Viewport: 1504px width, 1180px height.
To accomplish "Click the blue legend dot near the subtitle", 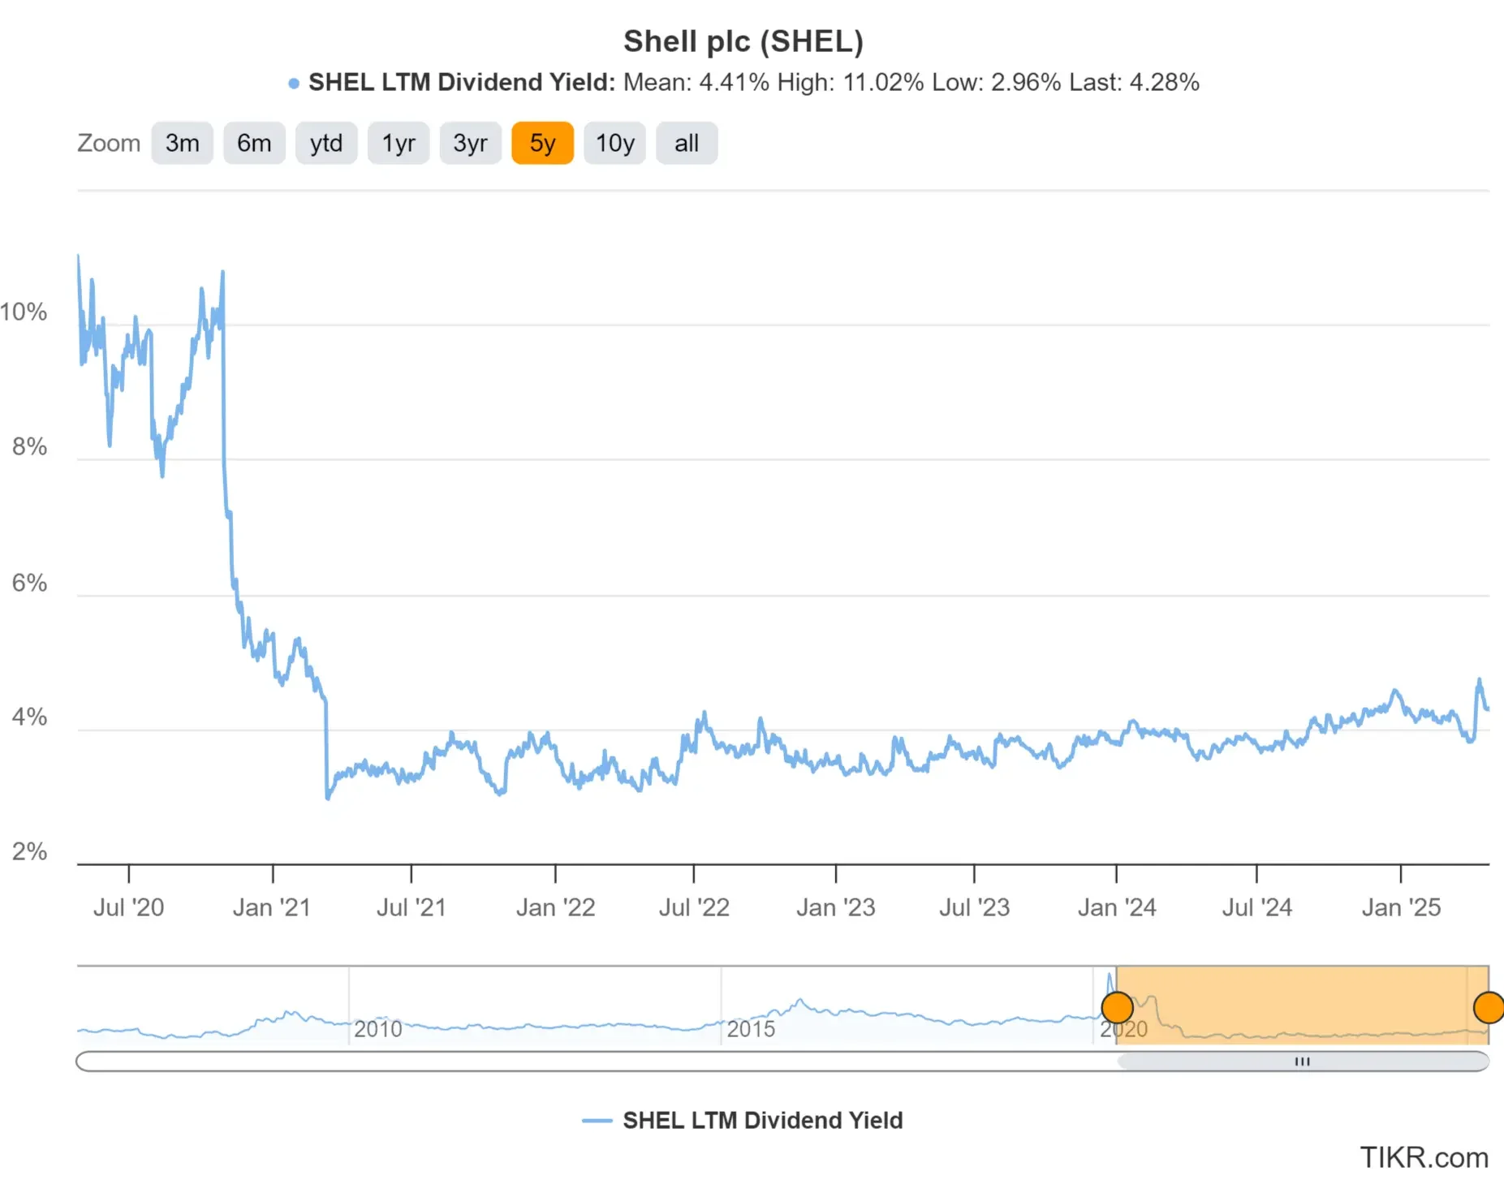I will click(293, 83).
